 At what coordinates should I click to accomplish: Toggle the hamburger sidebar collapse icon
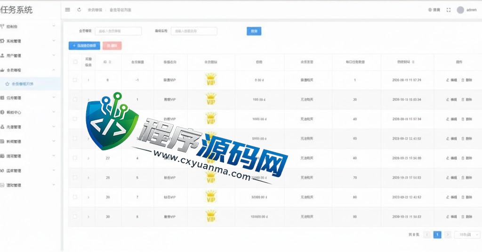click(x=68, y=10)
